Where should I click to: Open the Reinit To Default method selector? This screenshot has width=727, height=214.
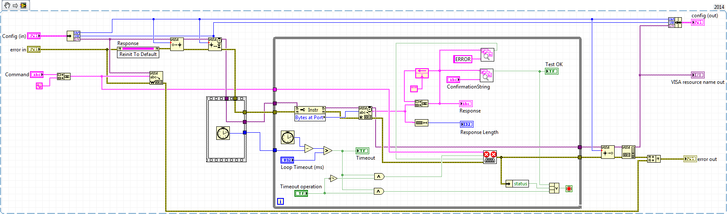pyautogui.click(x=138, y=54)
